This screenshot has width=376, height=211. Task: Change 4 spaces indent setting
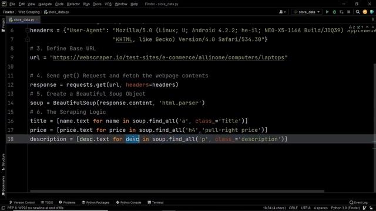tap(320, 208)
